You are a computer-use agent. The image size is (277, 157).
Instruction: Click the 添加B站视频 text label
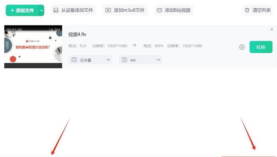178,10
